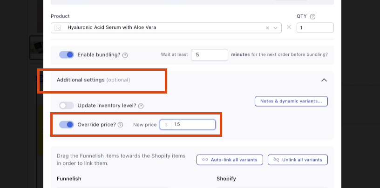Click the Enable bundling help icon

click(x=125, y=55)
